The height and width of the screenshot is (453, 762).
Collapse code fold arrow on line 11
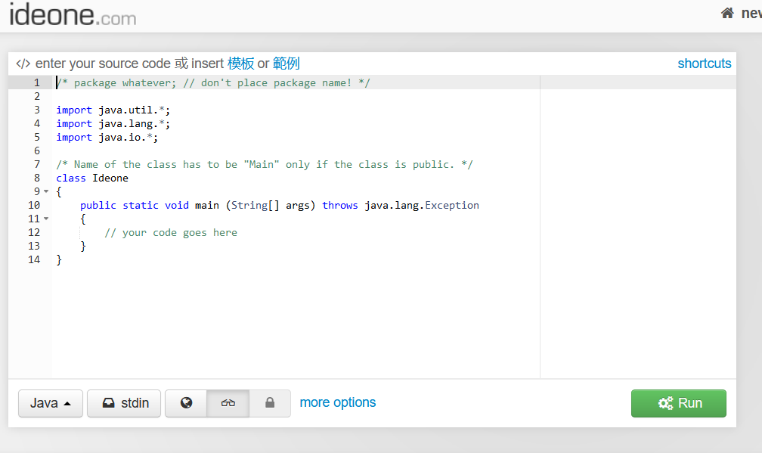[x=46, y=219]
